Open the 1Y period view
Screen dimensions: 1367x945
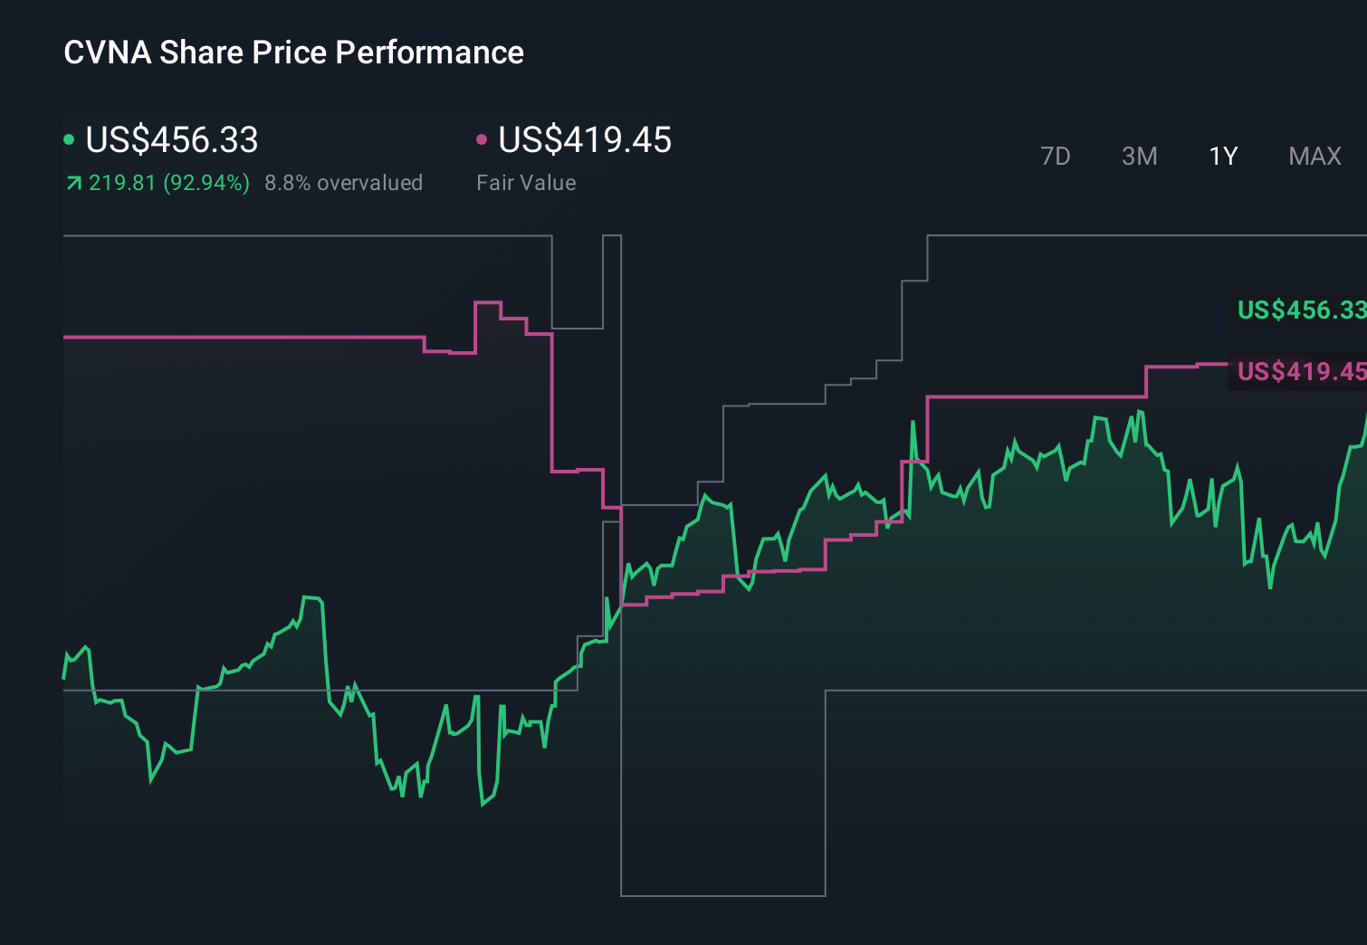click(x=1222, y=156)
